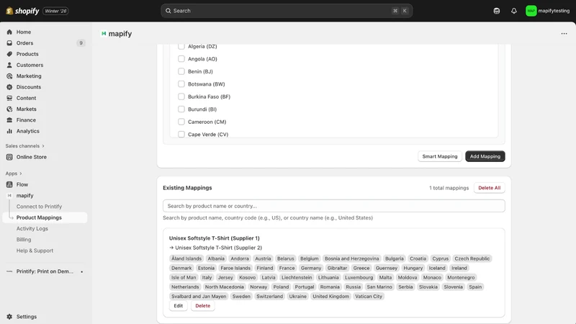Click the Finance bank icon
This screenshot has width=576, height=324.
(9, 120)
